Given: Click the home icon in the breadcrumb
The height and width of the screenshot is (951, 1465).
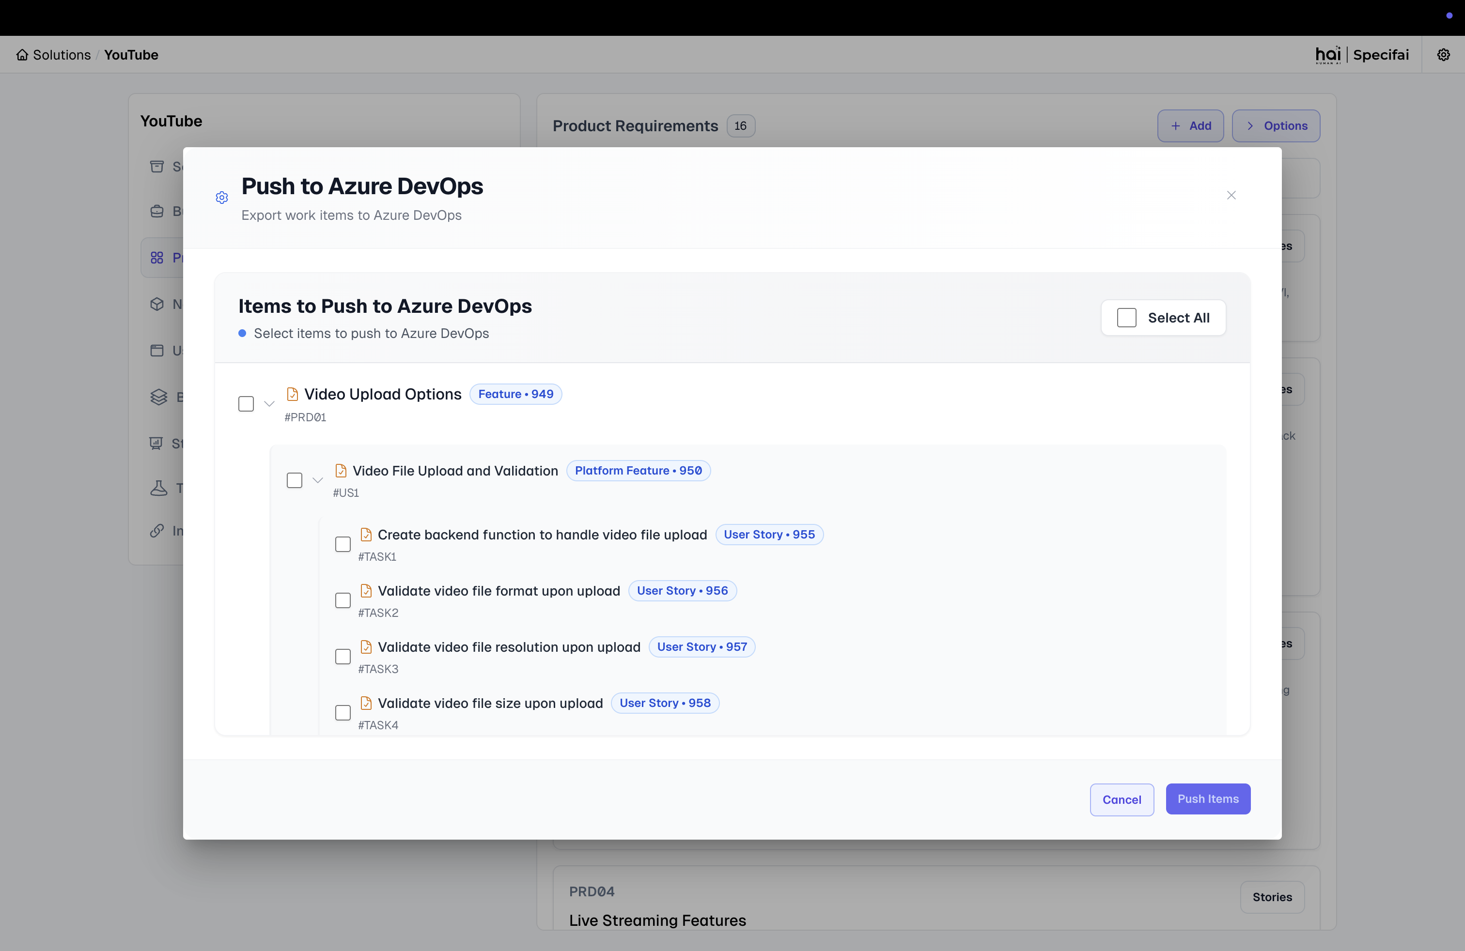Looking at the screenshot, I should [22, 55].
